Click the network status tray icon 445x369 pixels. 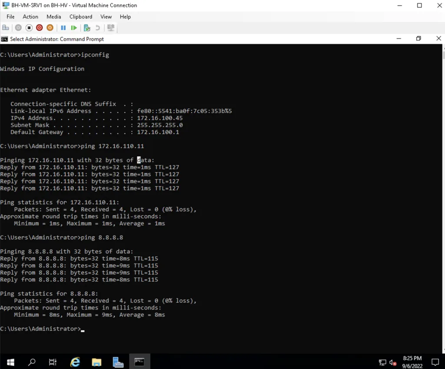pyautogui.click(x=382, y=362)
